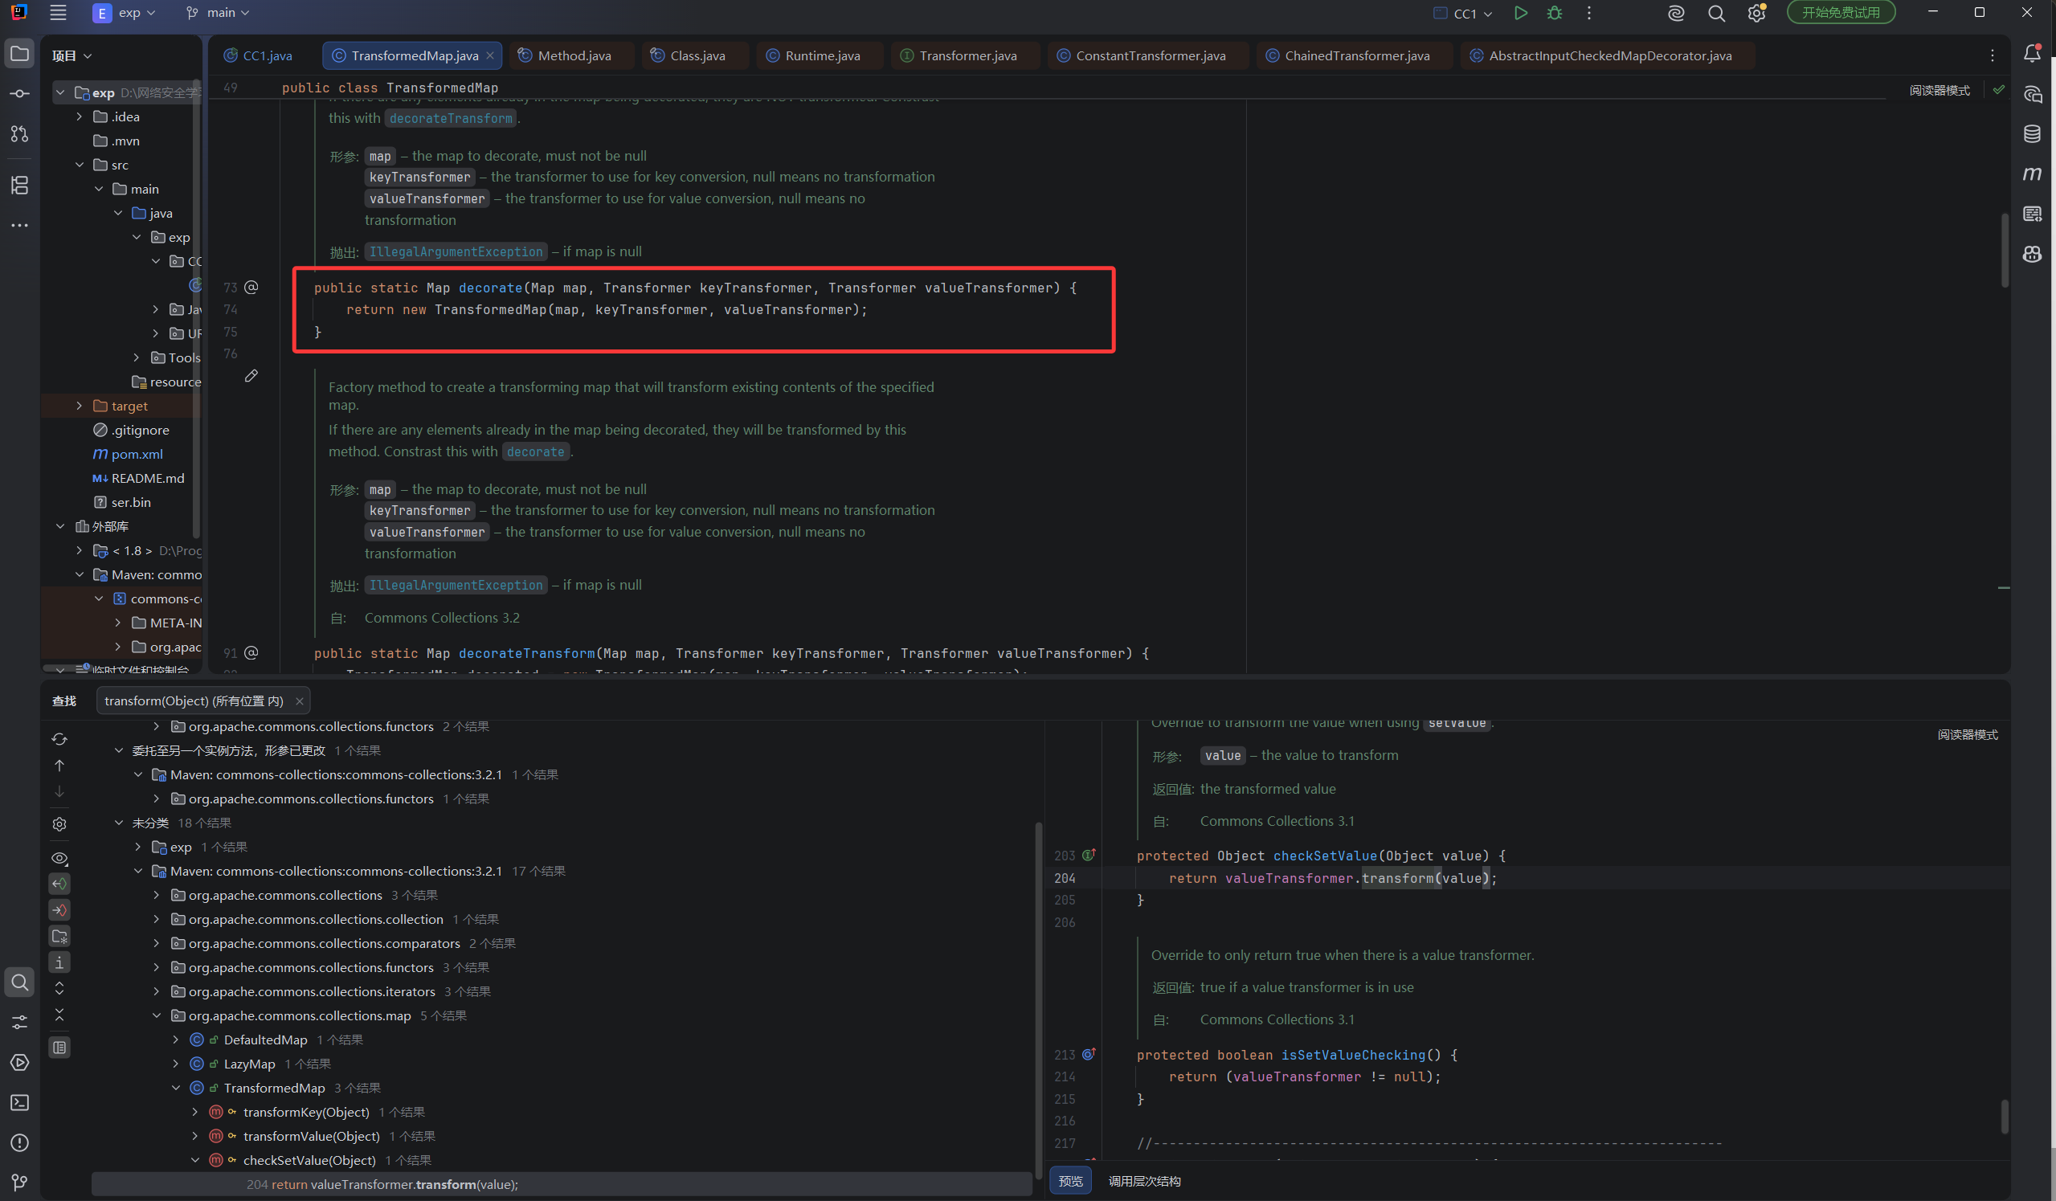Open IDE settings gear icon
Image resolution: width=2056 pixels, height=1201 pixels.
(x=1756, y=13)
